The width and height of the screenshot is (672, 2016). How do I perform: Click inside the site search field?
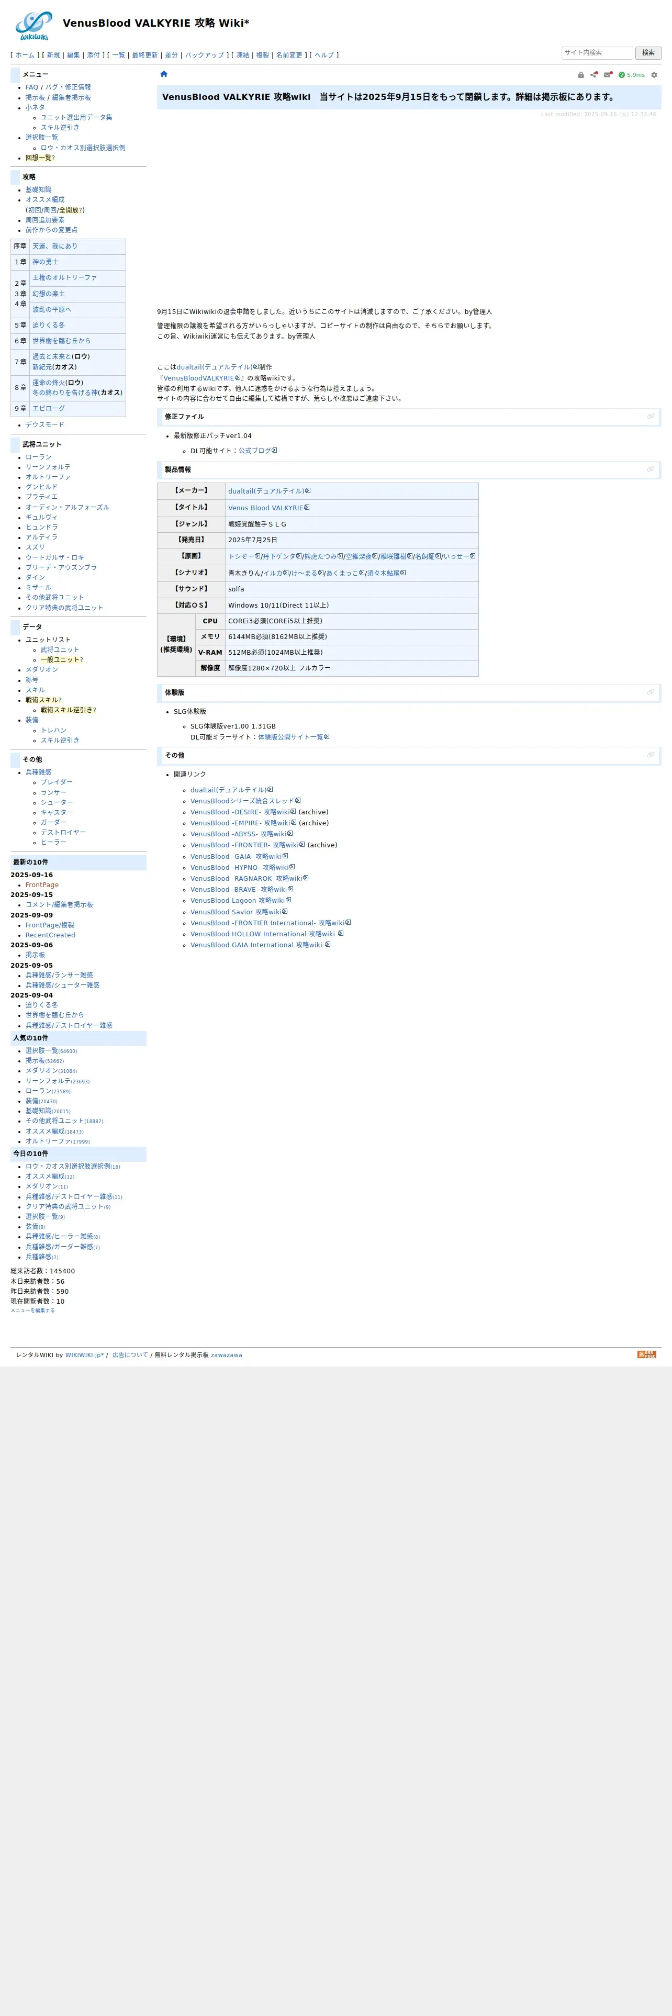tap(597, 52)
